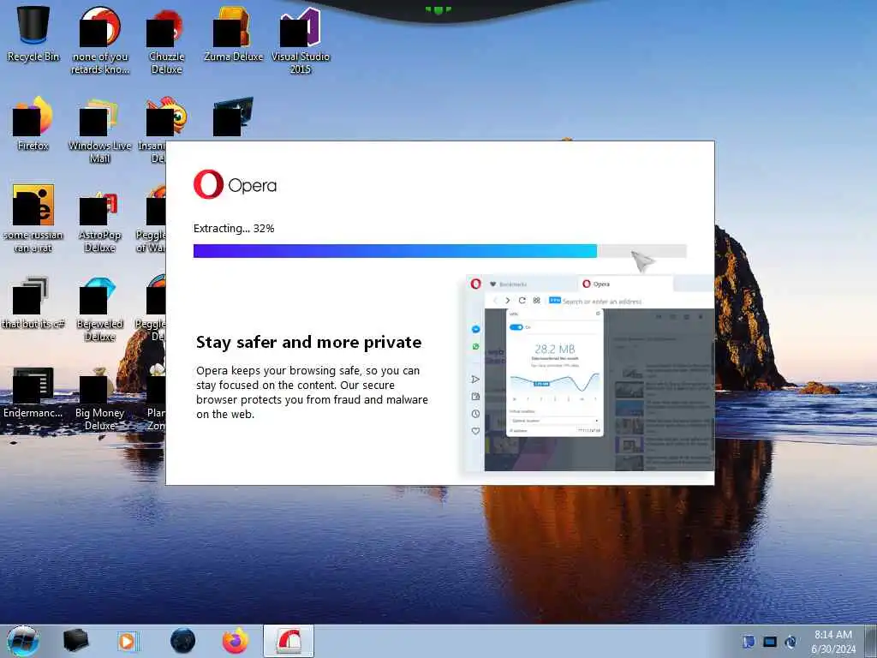Screen dimensions: 877x658
Task: Open the Endermanc... desktop icon
Action: (33, 392)
